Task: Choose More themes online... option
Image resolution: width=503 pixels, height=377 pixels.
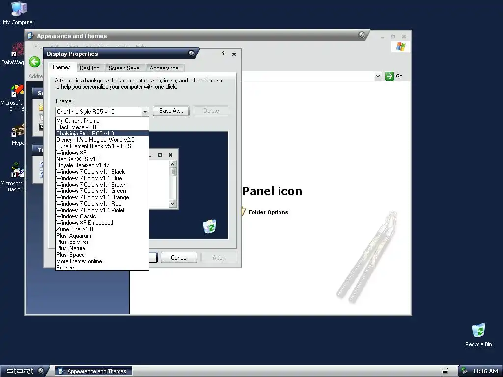Action: [102, 261]
